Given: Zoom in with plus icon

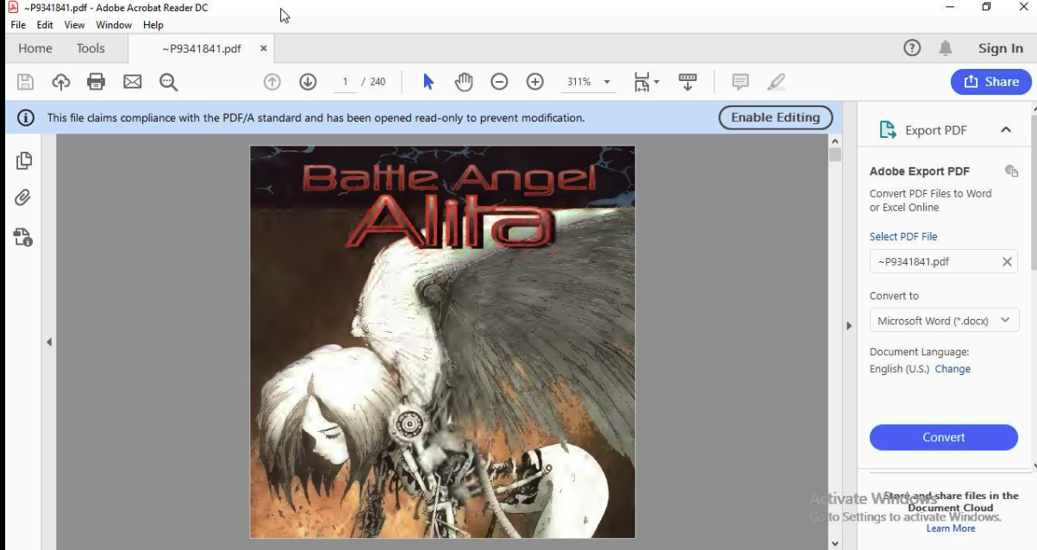Looking at the screenshot, I should click(534, 82).
